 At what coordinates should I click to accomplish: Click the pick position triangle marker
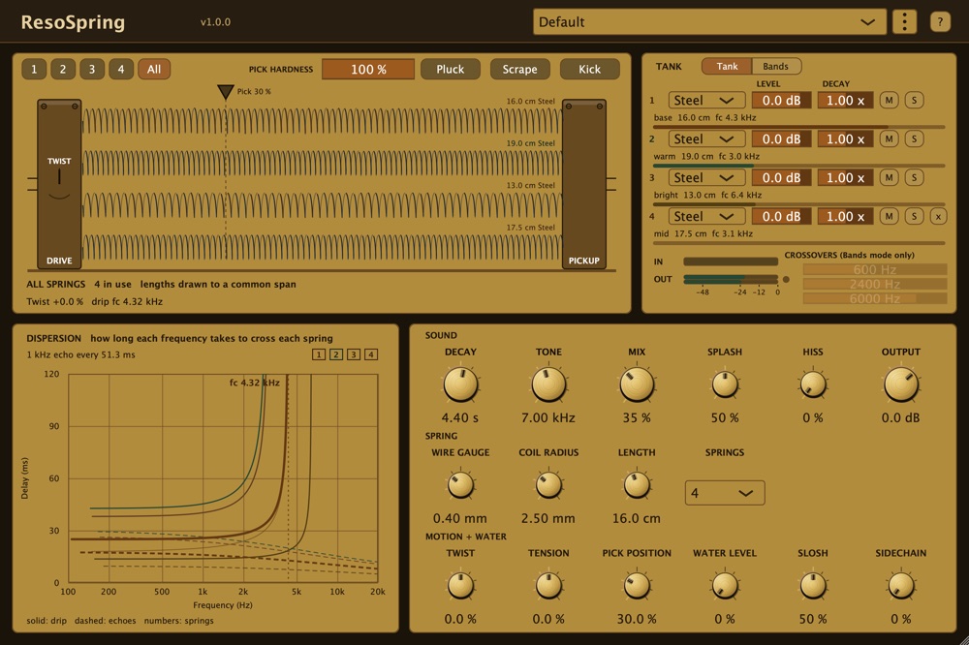[226, 92]
